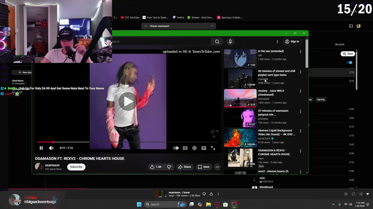Like 'osamason - i know' in player bar
Viewport: 373px width, 209px height.
[x=211, y=194]
